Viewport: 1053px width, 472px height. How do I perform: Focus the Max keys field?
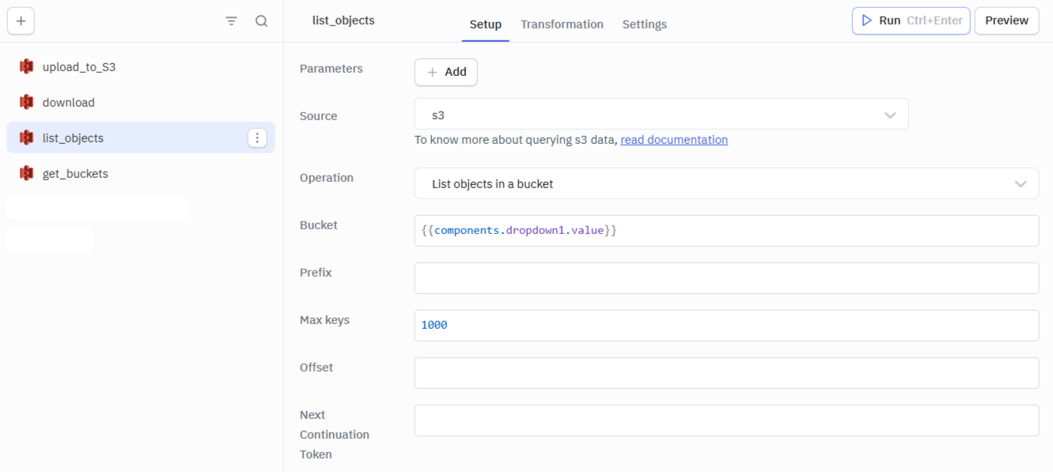[725, 326]
